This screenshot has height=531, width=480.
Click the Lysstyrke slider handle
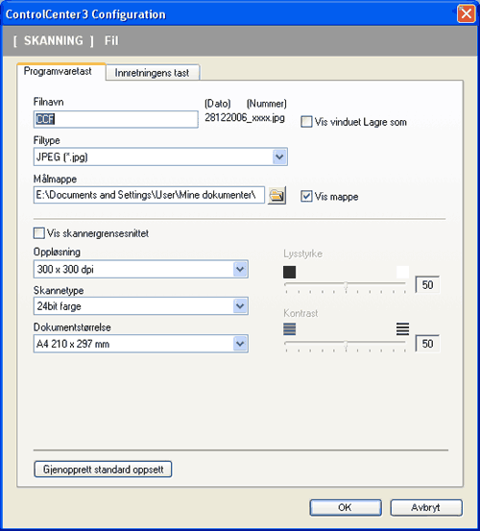346,285
